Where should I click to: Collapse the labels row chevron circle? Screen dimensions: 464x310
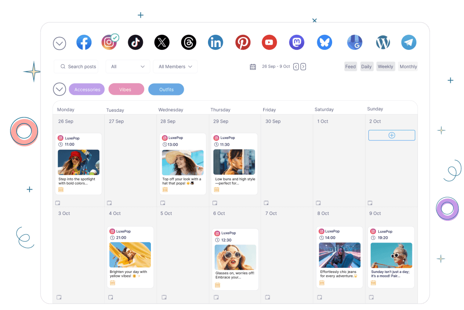point(59,89)
